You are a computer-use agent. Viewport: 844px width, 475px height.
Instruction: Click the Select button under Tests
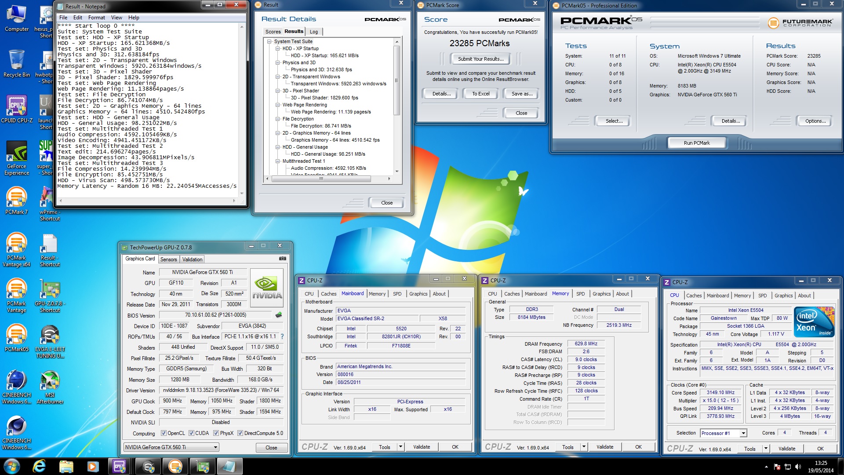click(x=614, y=121)
